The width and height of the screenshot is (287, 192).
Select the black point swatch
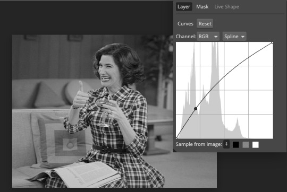tap(236, 145)
